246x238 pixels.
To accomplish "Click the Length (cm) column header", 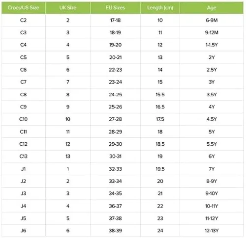I will pos(160,8).
